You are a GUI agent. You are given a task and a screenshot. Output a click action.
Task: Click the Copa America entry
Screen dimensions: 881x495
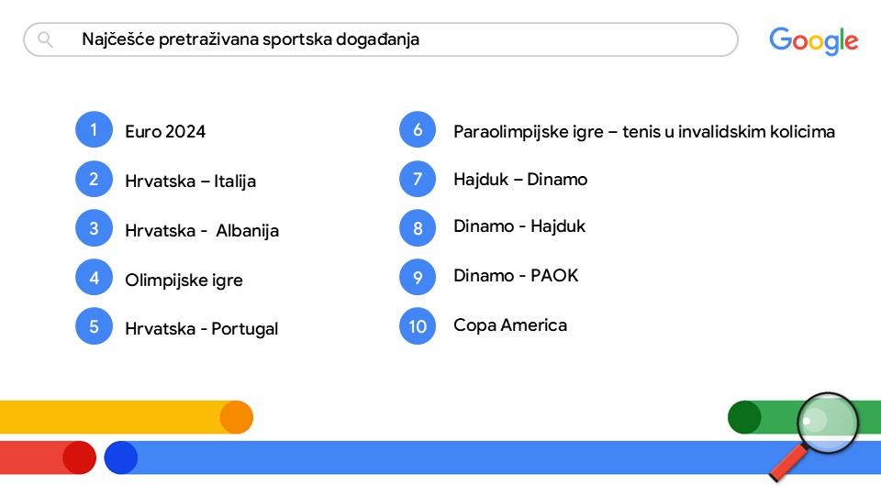(510, 324)
